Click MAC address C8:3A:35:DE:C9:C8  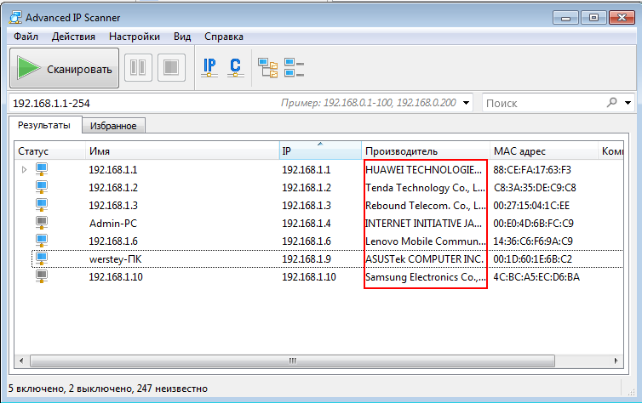(535, 188)
